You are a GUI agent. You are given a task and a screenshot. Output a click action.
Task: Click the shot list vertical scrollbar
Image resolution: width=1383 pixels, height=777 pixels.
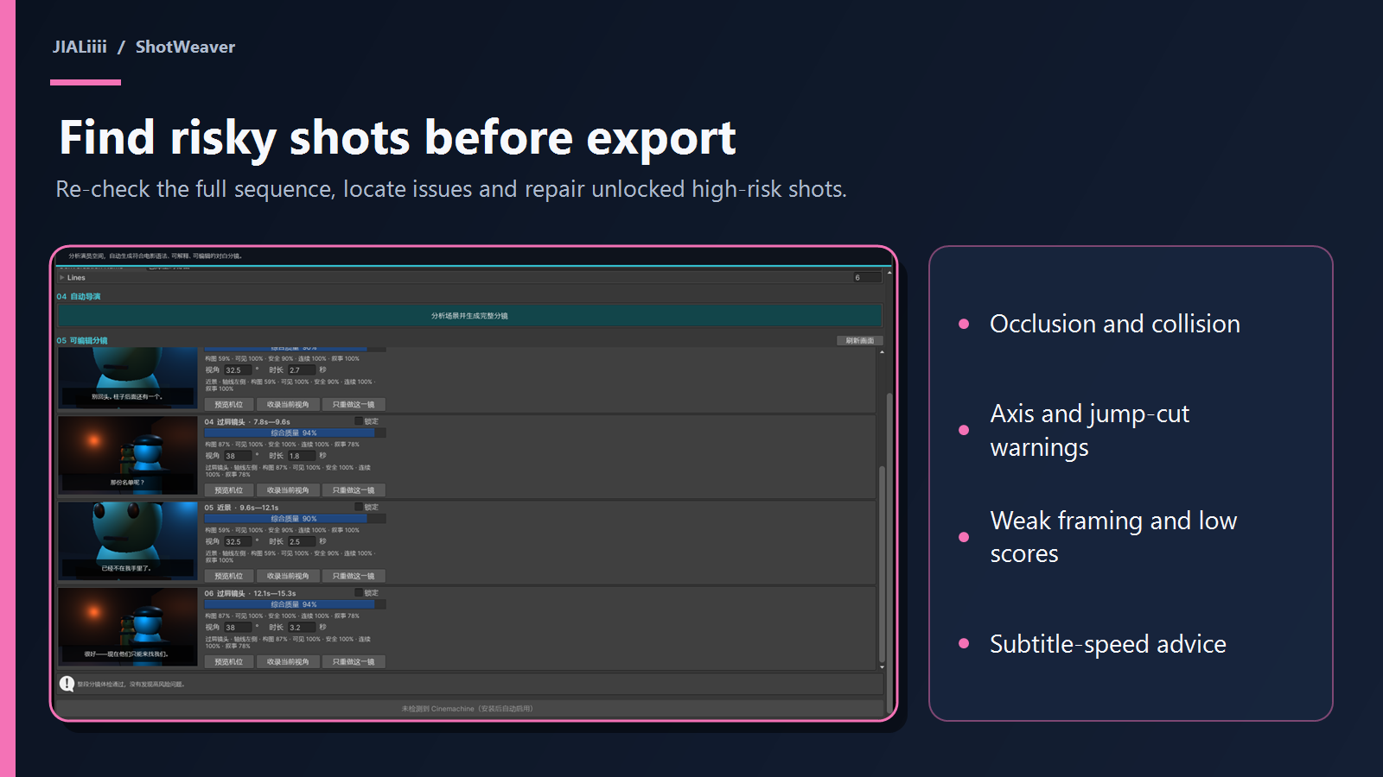click(882, 565)
